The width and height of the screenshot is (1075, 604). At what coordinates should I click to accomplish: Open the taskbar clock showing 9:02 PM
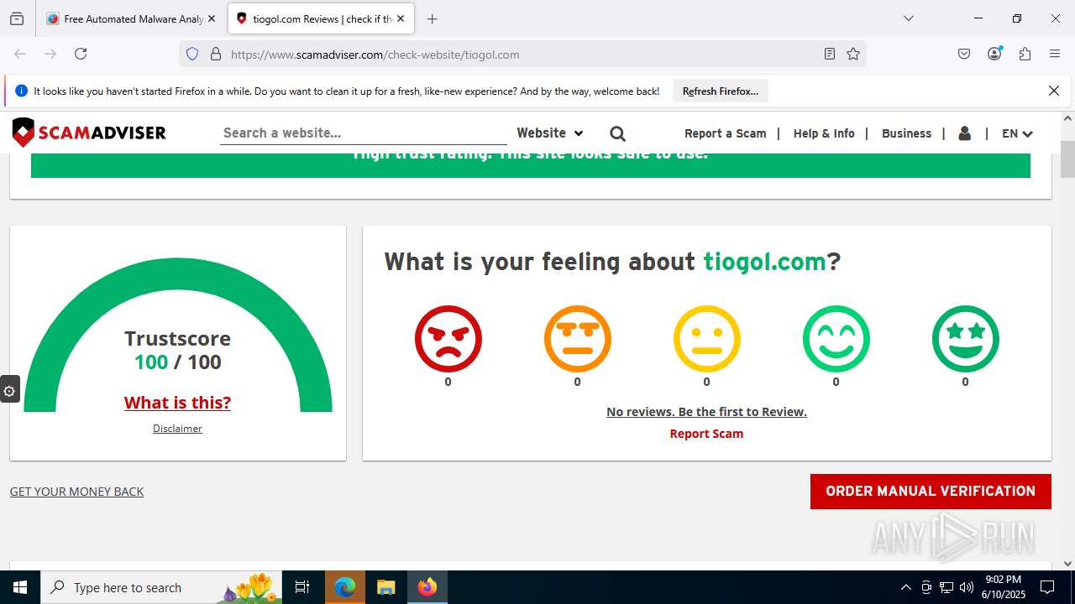click(1003, 587)
